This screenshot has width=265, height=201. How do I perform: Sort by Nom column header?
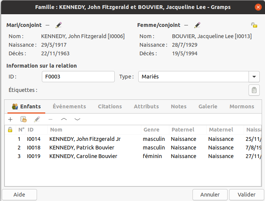[94, 130]
